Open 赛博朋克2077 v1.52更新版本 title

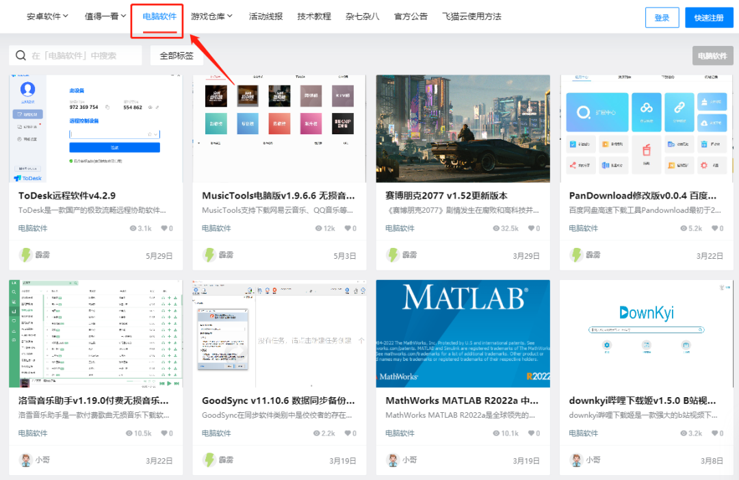click(x=446, y=196)
